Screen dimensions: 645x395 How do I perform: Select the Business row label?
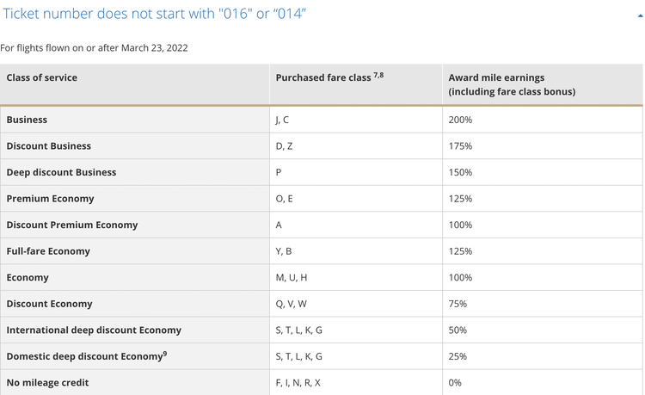coord(27,120)
